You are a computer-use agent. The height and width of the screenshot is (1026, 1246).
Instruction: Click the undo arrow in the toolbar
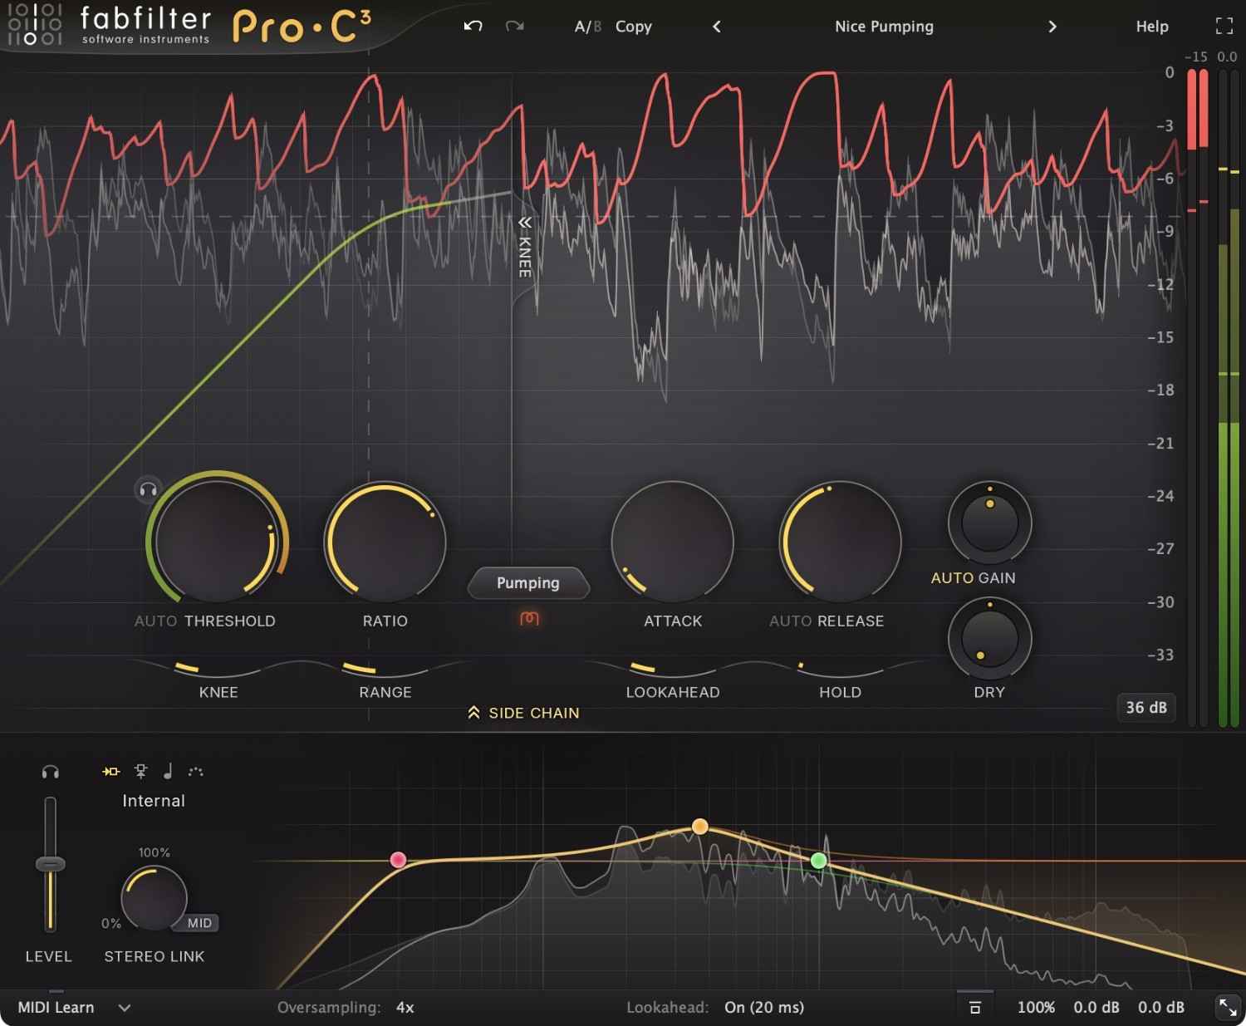coord(473,26)
